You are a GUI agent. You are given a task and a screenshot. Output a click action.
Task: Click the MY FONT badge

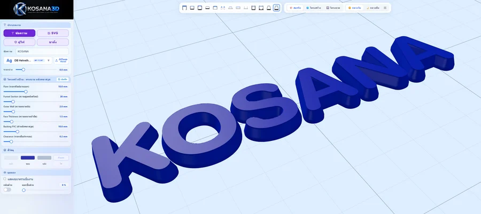(38, 61)
